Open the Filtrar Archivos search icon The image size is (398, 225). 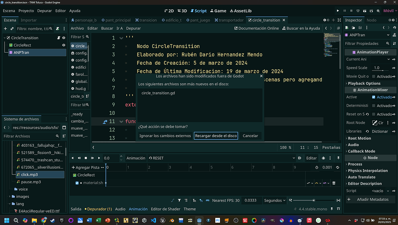58,136
